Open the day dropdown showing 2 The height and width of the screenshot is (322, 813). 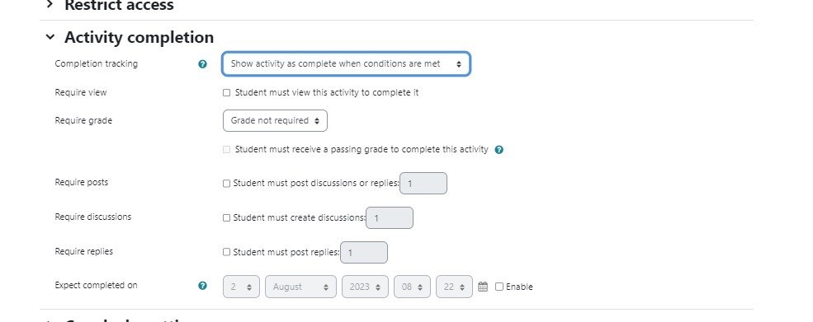pyautogui.click(x=241, y=287)
